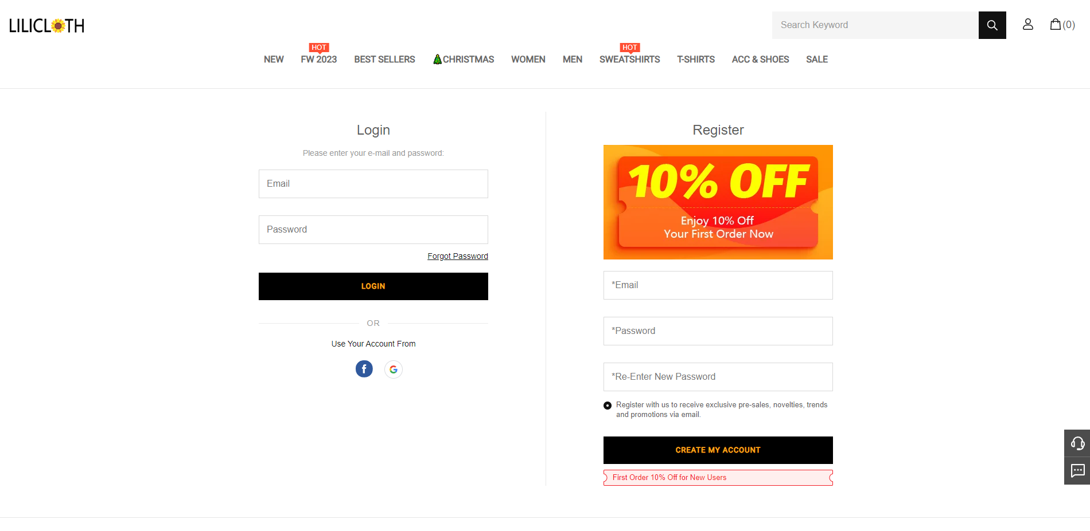1090x531 pixels.
Task: Open the customer support headset icon
Action: tap(1077, 443)
